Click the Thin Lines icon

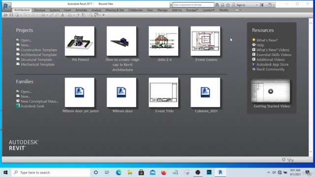84,15
